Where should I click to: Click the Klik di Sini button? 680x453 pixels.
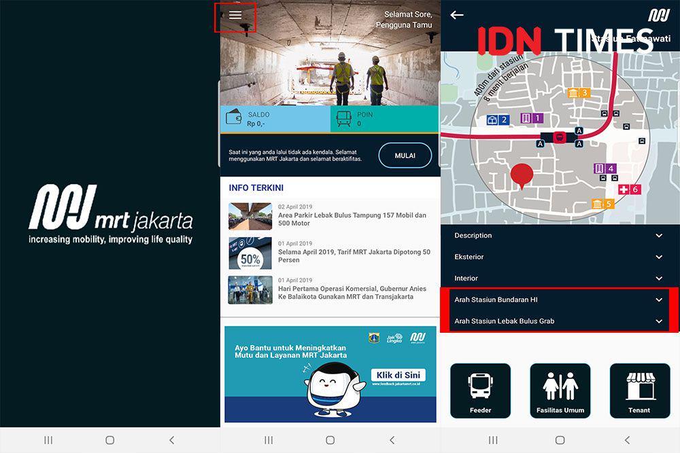[x=398, y=375]
